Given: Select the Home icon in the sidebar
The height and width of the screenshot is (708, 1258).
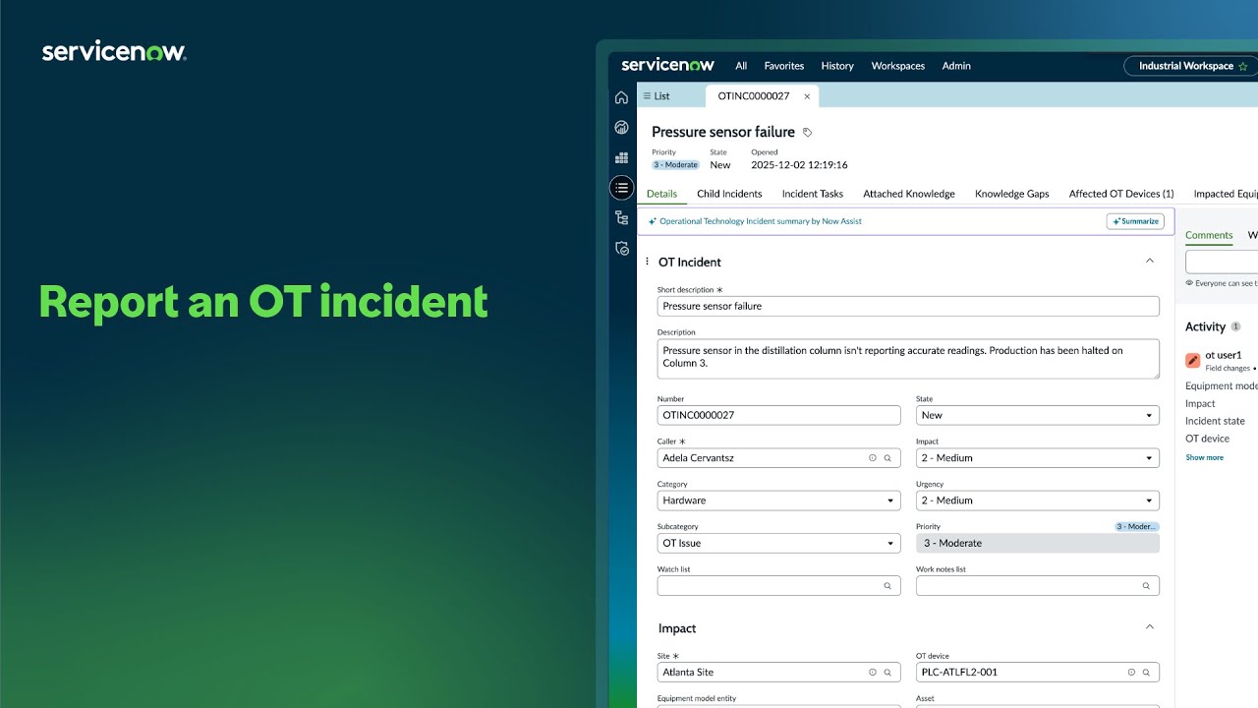Looking at the screenshot, I should click(x=621, y=96).
